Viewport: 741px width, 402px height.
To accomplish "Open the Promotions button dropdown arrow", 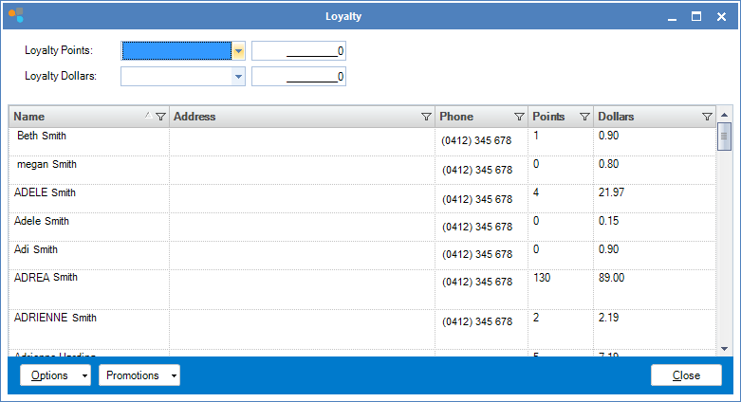I will click(174, 375).
